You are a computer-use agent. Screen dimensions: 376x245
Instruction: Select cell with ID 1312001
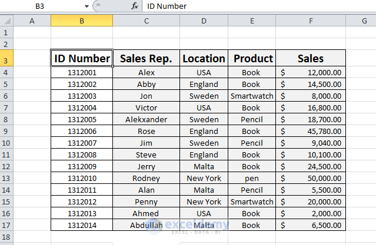click(82, 73)
